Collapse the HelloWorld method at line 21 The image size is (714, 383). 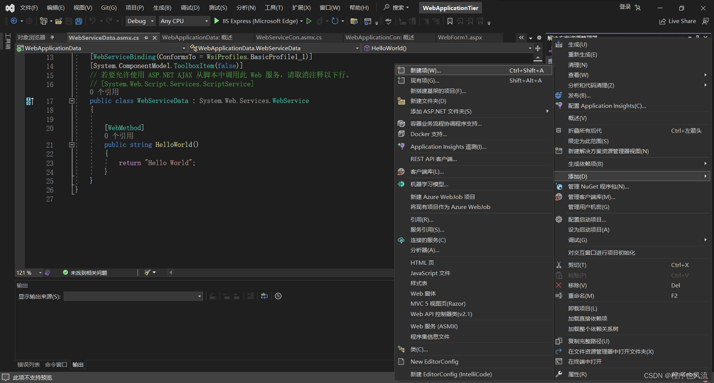coord(72,145)
